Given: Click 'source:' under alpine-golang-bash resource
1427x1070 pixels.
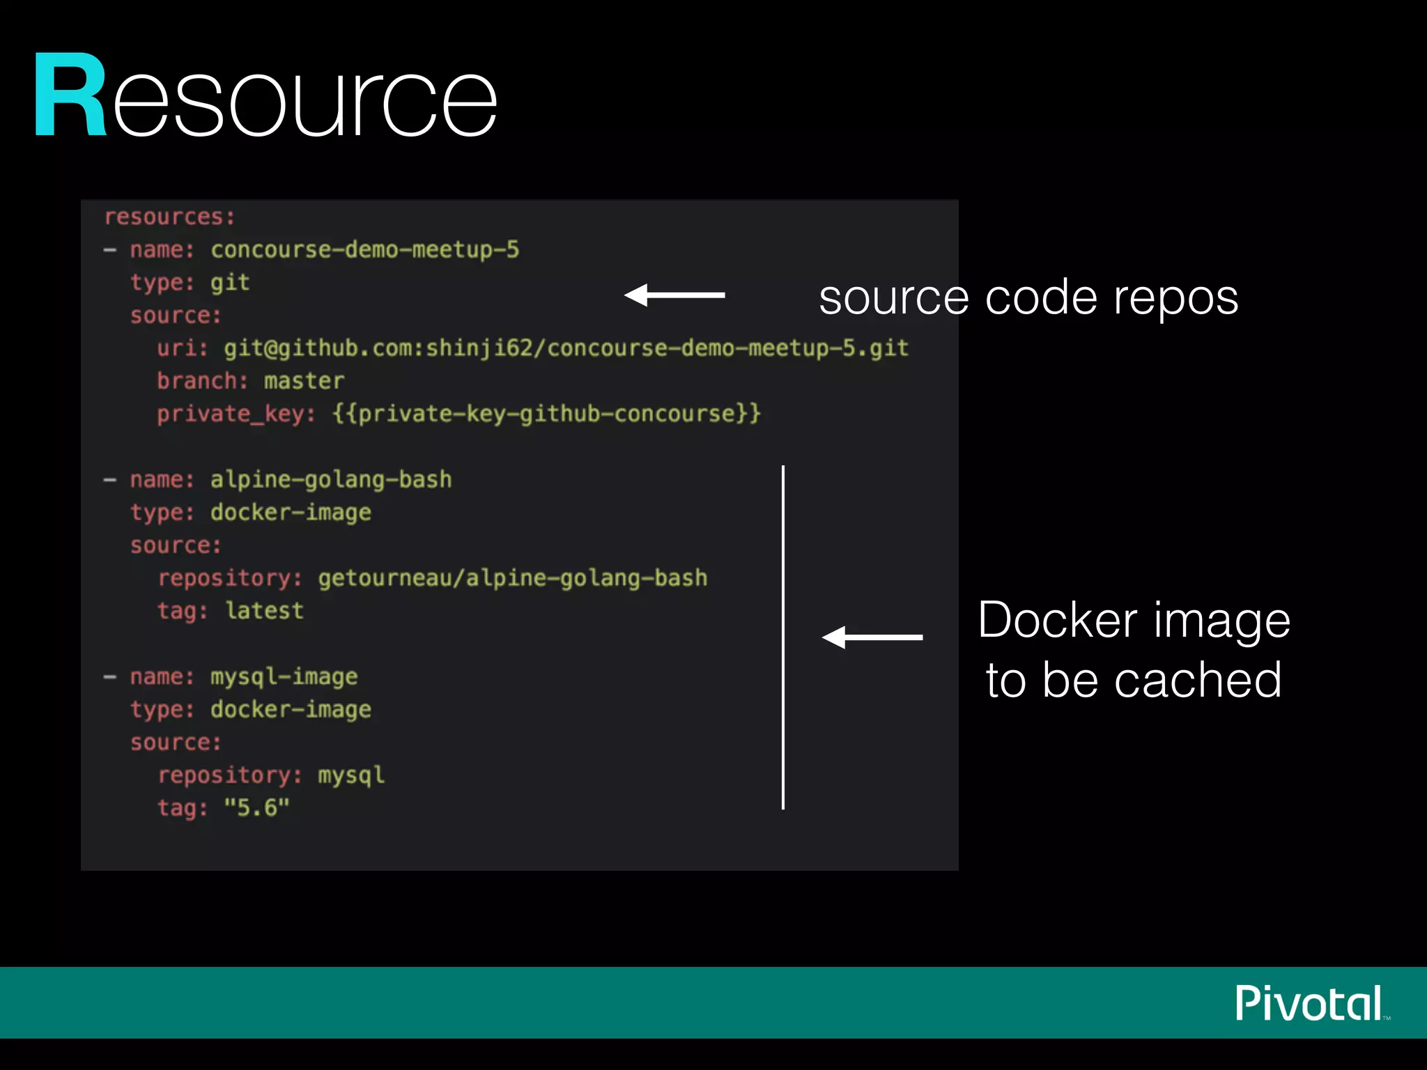Looking at the screenshot, I should click(176, 545).
